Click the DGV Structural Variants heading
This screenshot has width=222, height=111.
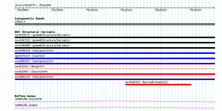[35, 32]
